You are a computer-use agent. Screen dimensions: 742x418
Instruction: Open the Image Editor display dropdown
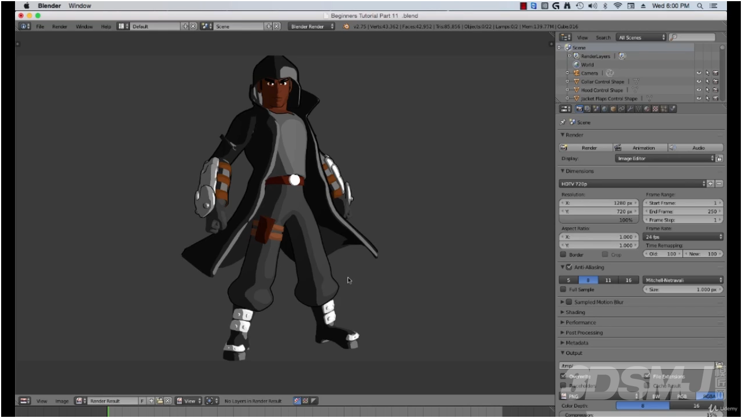665,158
